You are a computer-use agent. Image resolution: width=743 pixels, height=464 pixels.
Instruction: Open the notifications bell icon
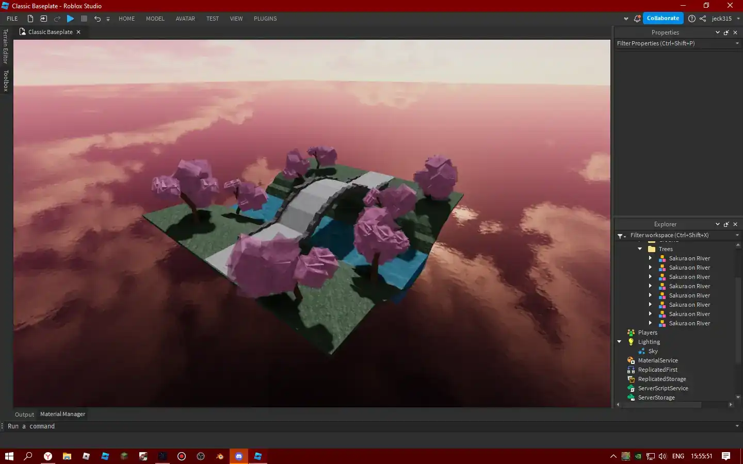638,19
